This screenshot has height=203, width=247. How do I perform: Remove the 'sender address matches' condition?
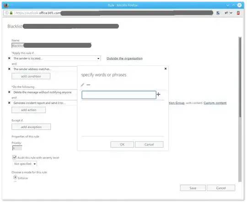coord(9,69)
